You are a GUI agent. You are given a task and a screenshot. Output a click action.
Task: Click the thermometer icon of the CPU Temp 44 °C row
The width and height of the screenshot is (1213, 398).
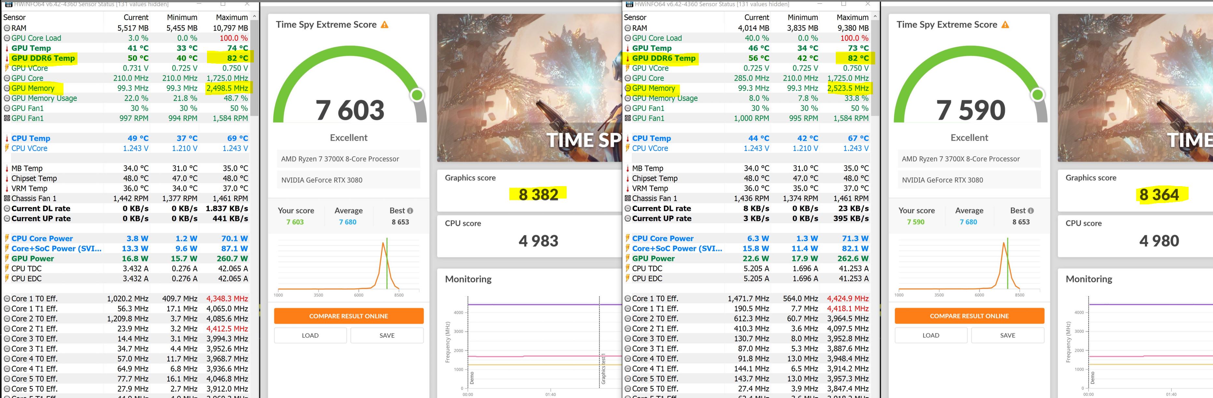(627, 139)
